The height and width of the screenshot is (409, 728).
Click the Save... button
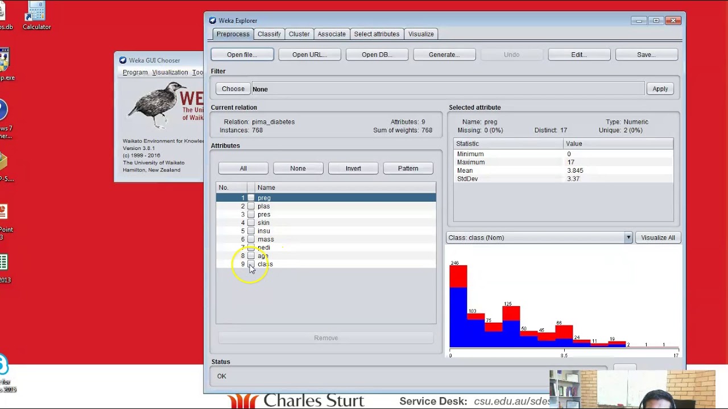(x=647, y=55)
